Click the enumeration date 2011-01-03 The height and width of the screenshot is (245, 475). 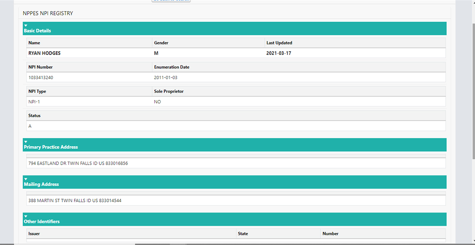166,78
